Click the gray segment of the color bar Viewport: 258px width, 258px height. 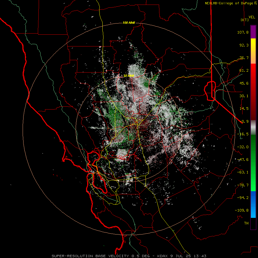tap(253, 127)
